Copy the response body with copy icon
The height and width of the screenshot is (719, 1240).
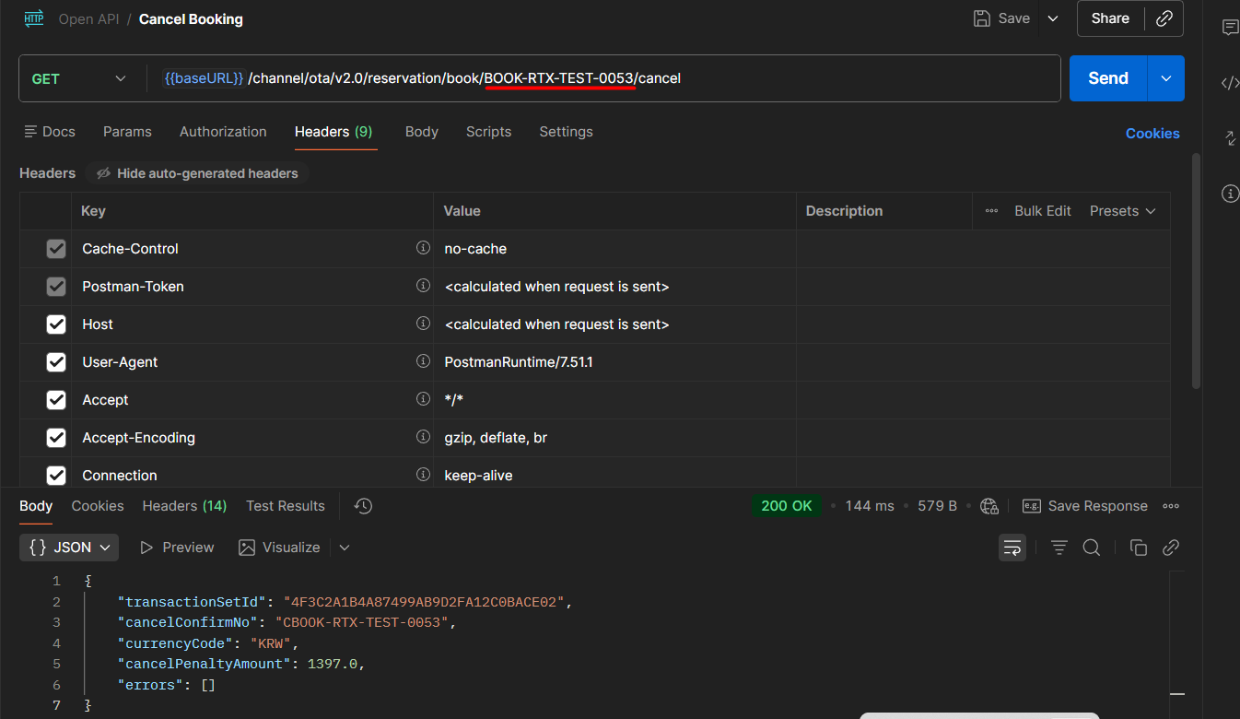click(x=1139, y=548)
